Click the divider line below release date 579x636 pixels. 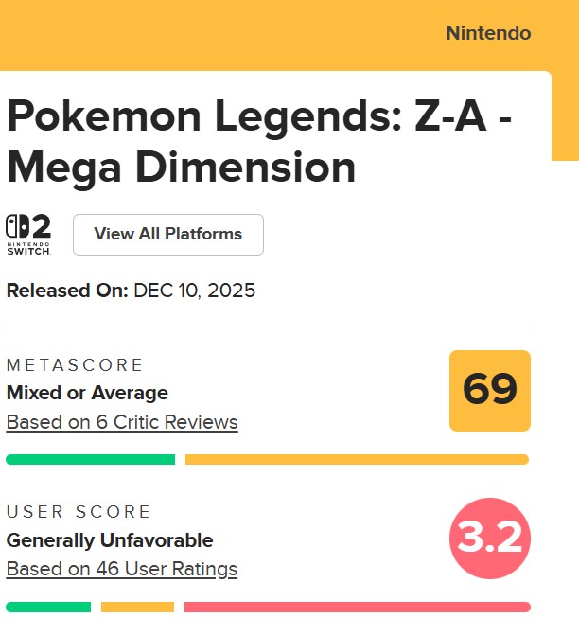point(268,327)
